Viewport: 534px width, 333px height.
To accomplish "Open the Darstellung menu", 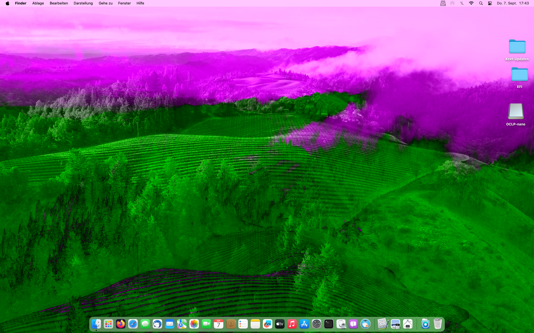I will pyautogui.click(x=83, y=3).
